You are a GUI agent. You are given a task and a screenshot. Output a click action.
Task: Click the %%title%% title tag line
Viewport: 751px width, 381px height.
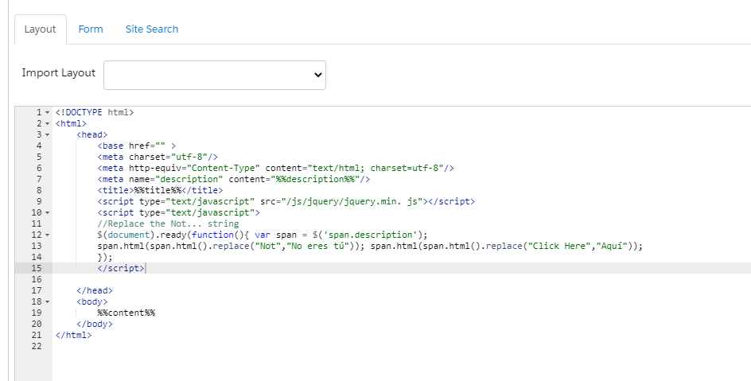[x=160, y=191]
